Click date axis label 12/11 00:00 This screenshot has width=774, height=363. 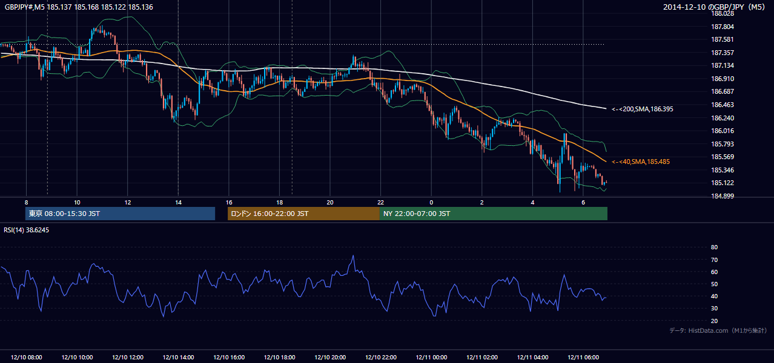(431, 358)
